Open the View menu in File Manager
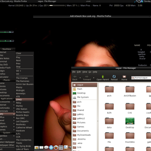This screenshot has width=151, height=151. tap(85, 72)
